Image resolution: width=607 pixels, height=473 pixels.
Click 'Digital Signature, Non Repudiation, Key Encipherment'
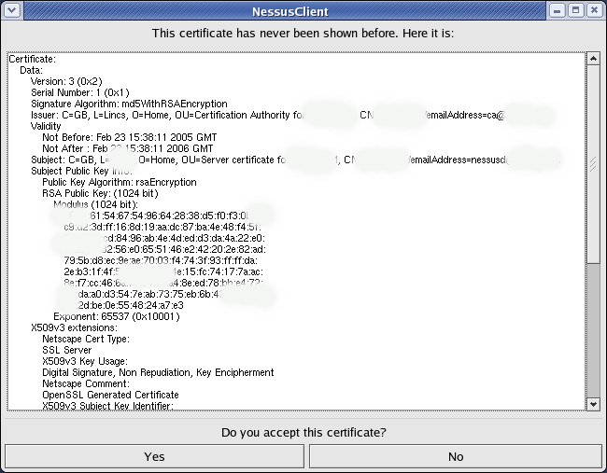tap(158, 373)
